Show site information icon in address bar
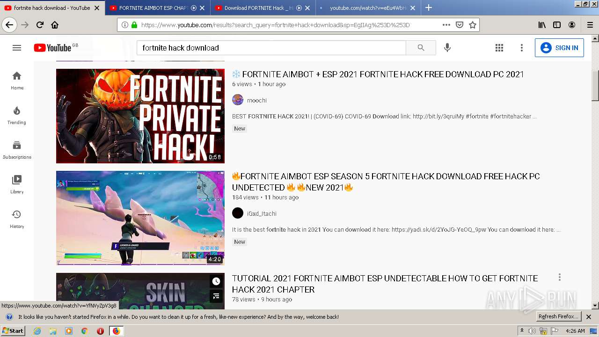 click(x=125, y=25)
